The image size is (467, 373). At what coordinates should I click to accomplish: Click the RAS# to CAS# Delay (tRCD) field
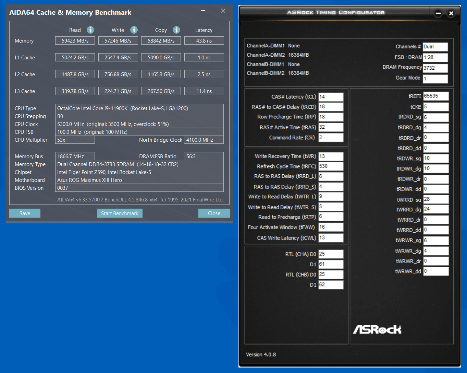331,107
